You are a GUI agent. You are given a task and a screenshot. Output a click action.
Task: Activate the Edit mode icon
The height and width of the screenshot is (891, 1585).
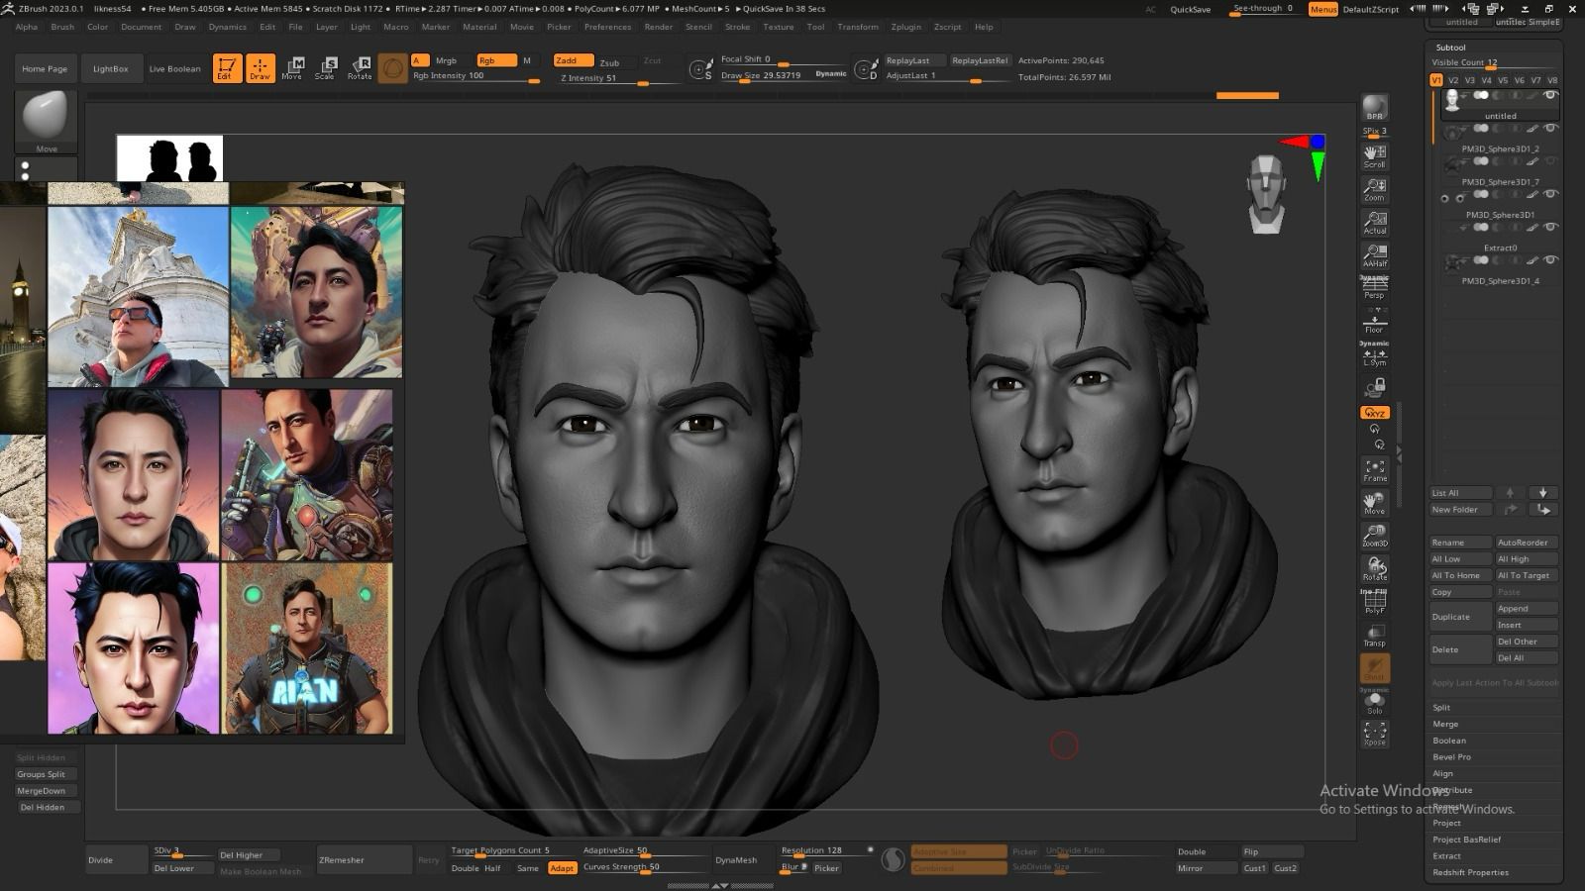pos(227,68)
